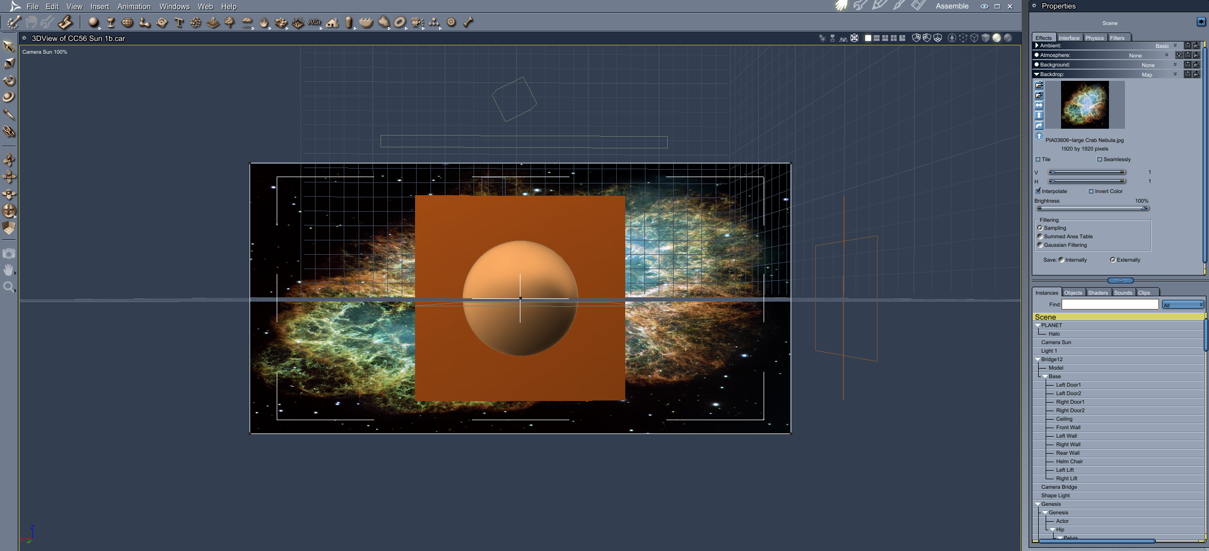Collapse the PLANET tree node
This screenshot has width=1209, height=551.
(1037, 325)
